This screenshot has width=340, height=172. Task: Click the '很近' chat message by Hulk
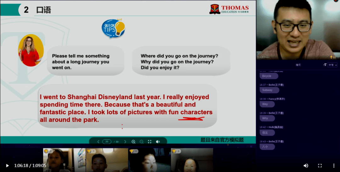click(267, 133)
